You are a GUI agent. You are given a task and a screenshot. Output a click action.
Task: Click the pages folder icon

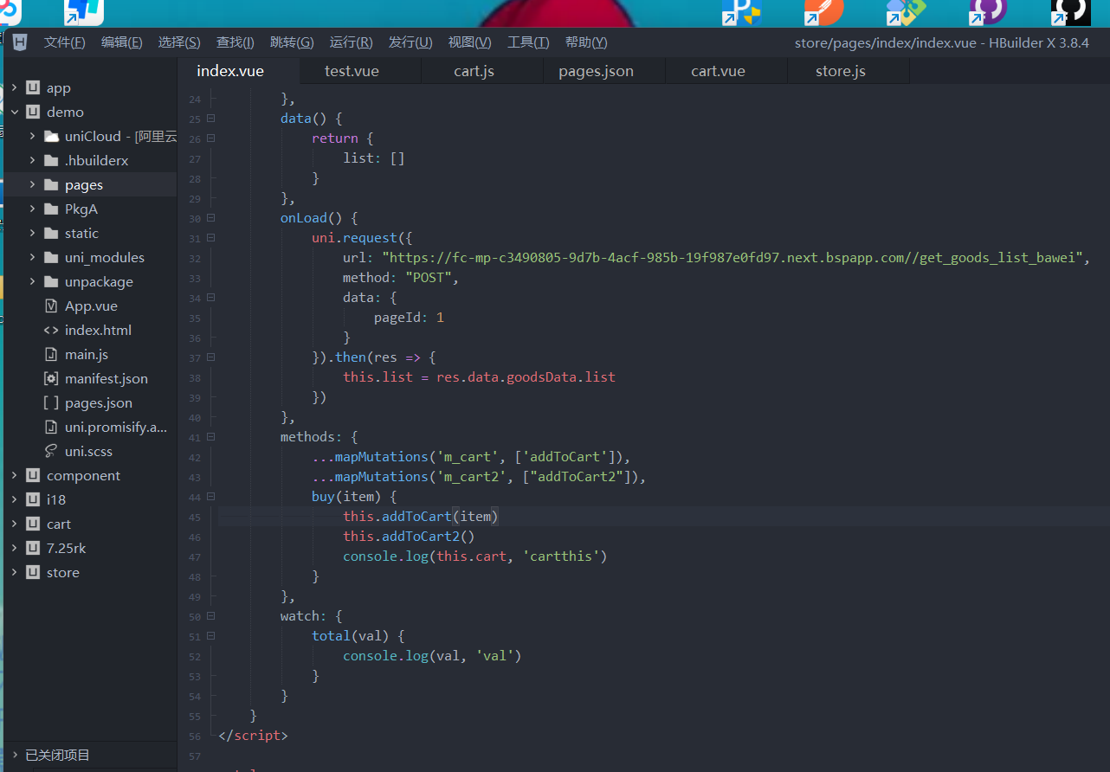51,184
